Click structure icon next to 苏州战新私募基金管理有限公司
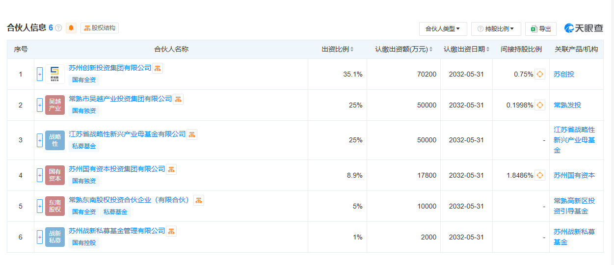The height and width of the screenshot is (265, 614). (171, 231)
